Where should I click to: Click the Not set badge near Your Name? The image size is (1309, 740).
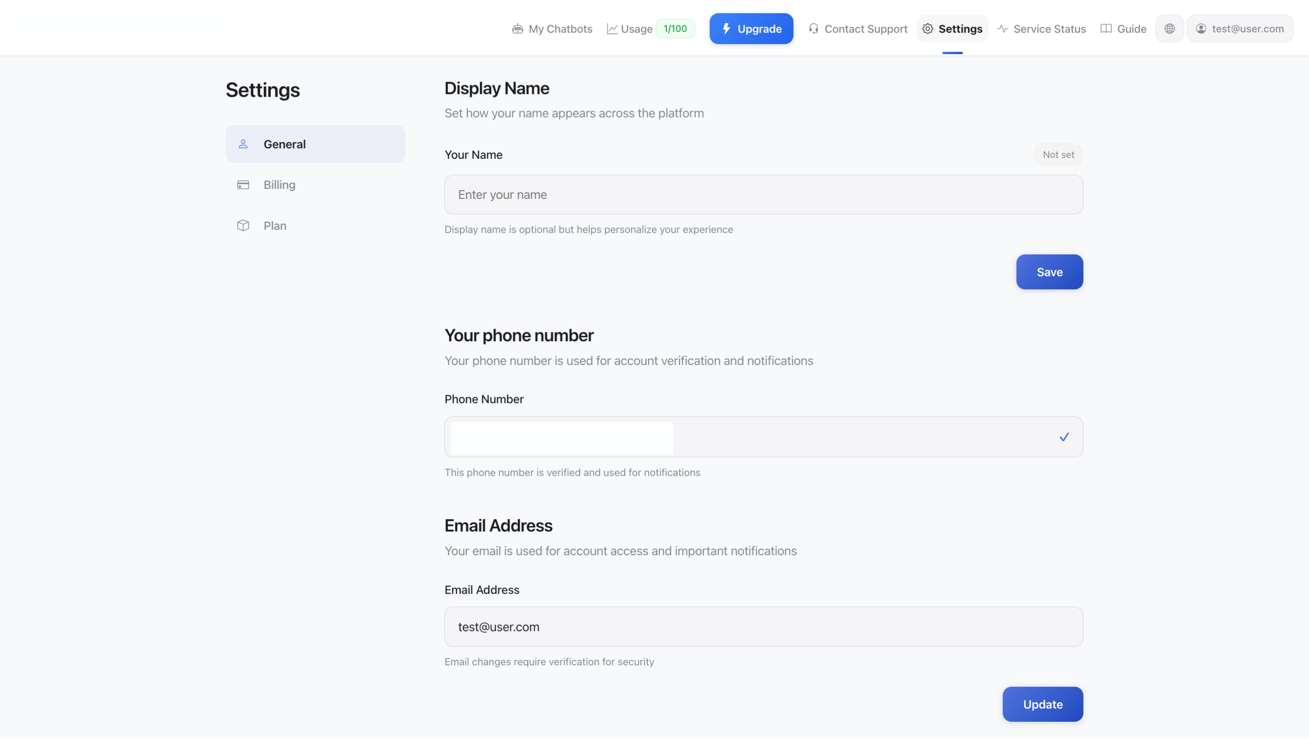1058,154
